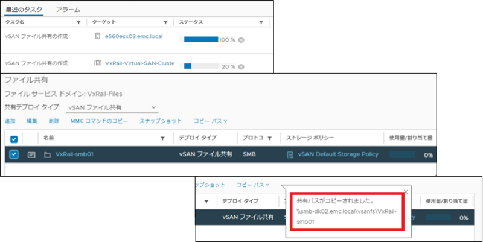This screenshot has width=483, height=242.
Task: Filter the プロトコル column
Action: point(269,139)
